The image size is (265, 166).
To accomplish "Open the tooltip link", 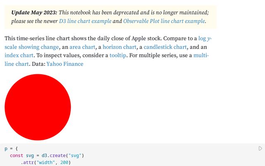I will (x=118, y=55).
